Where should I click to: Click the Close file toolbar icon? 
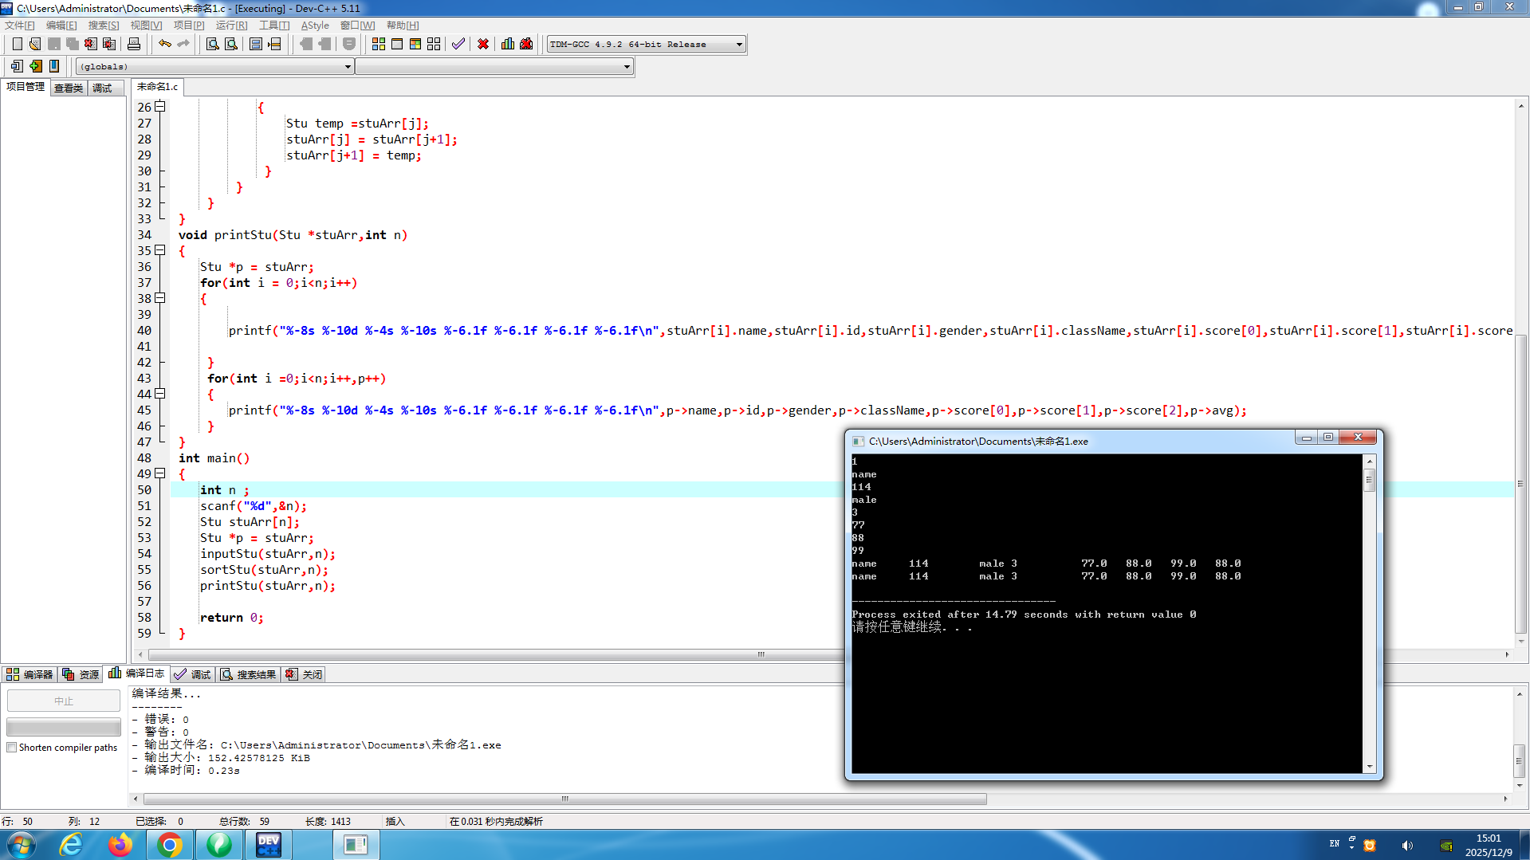[91, 44]
